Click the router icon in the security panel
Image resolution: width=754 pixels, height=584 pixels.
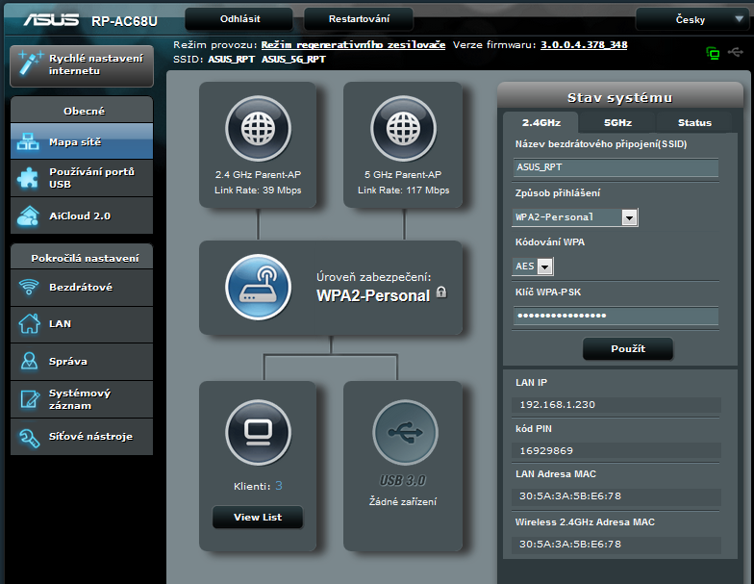point(258,287)
